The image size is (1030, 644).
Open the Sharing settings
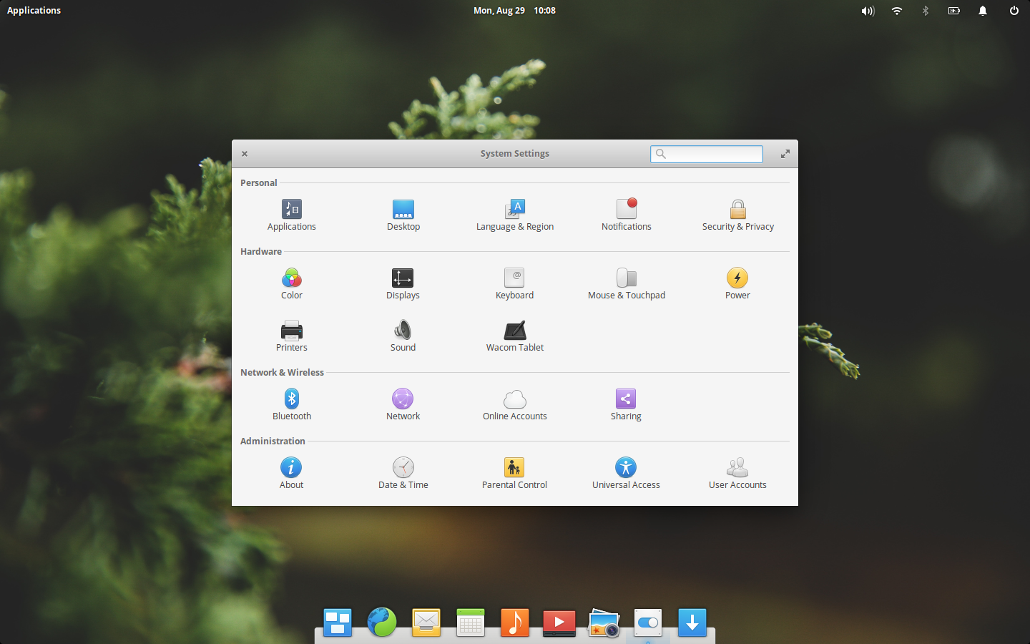click(626, 405)
